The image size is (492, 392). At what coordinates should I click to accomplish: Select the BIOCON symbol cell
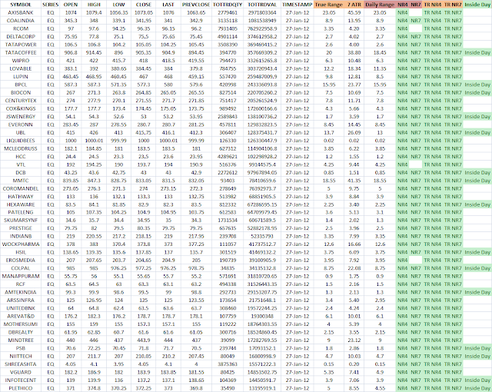(x=21, y=92)
